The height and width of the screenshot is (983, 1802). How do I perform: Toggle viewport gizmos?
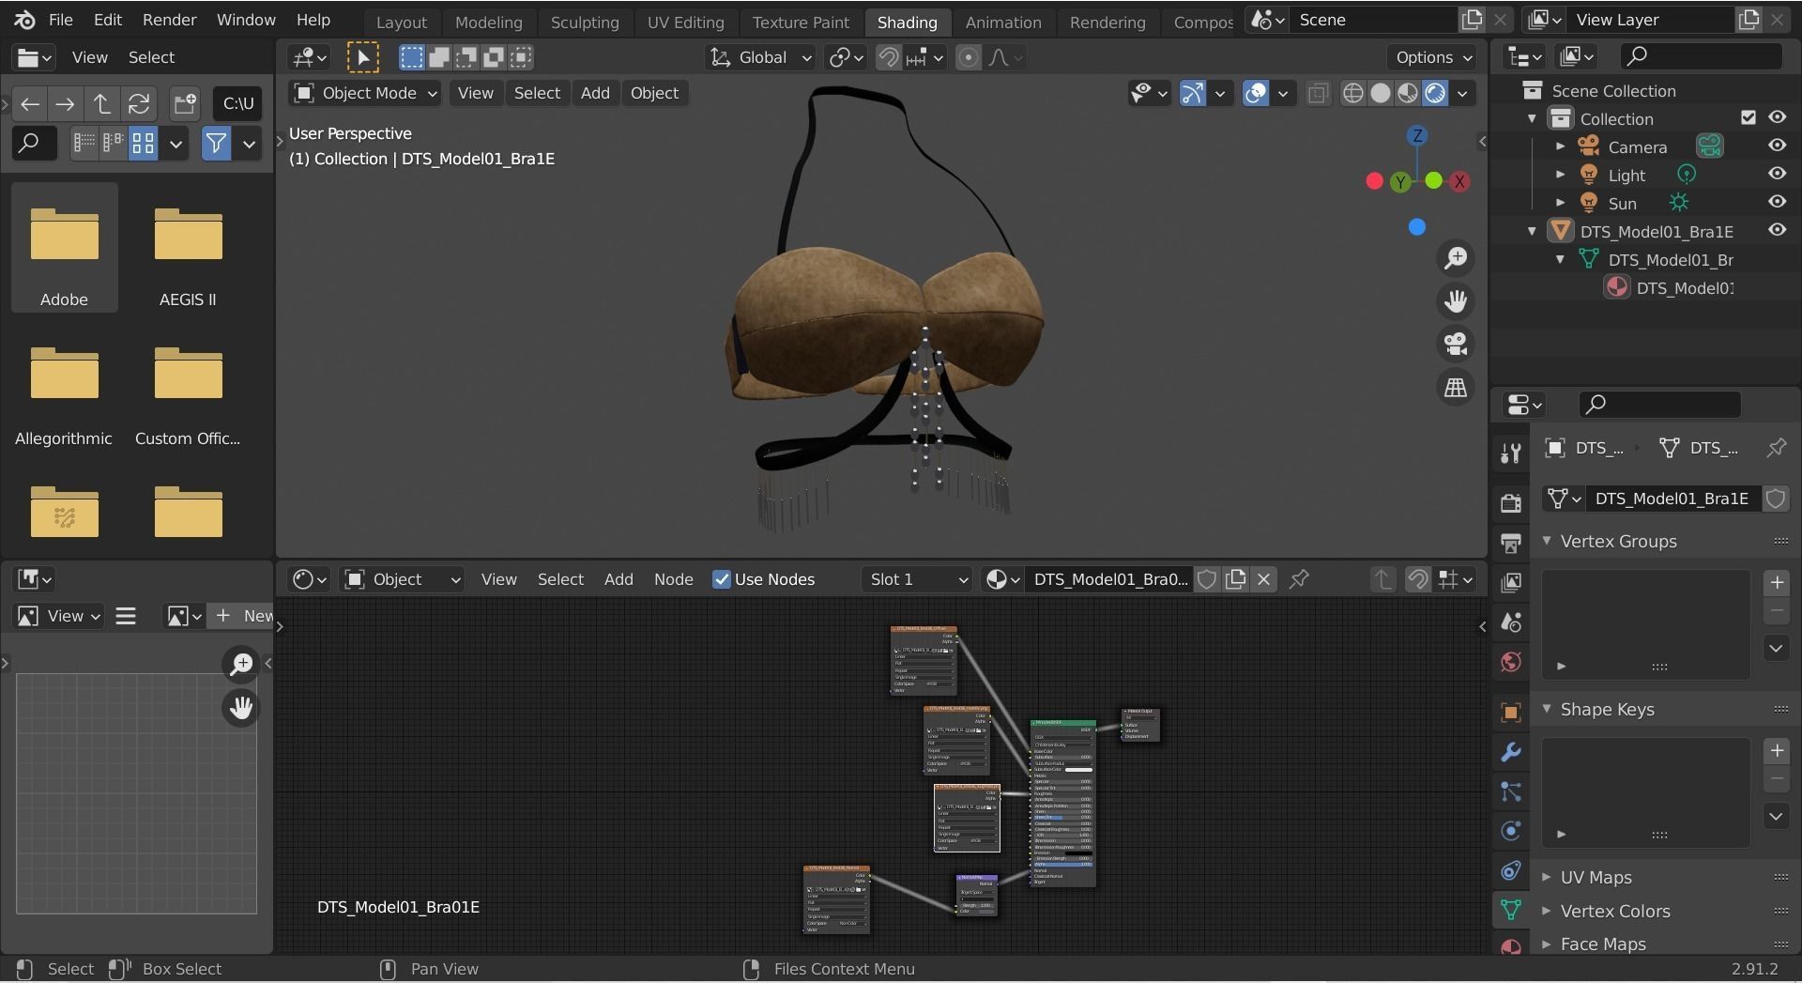click(1192, 93)
